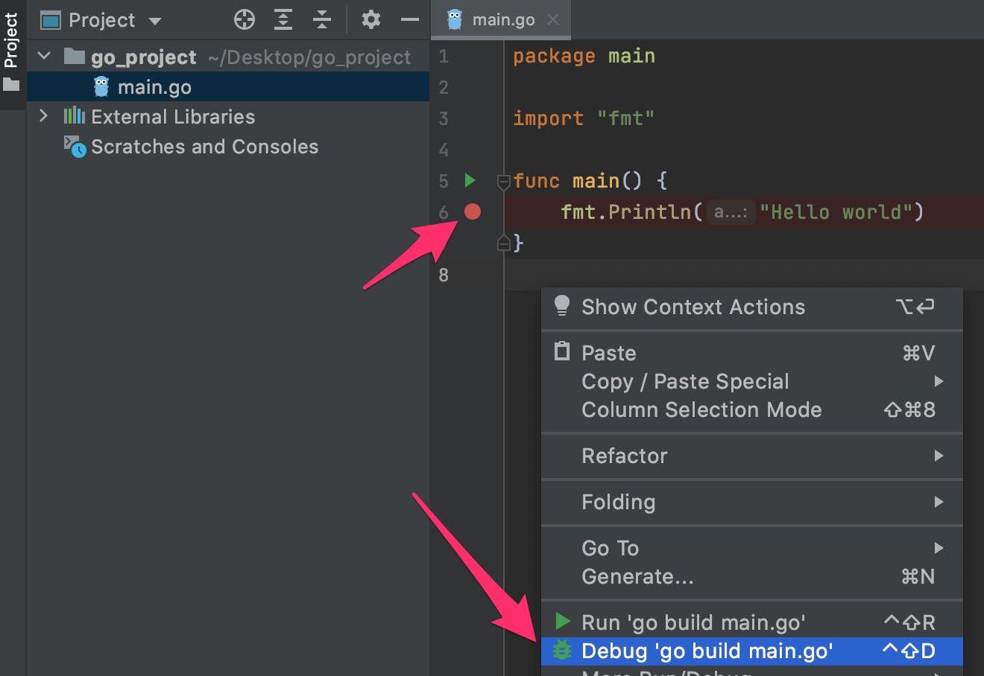Image resolution: width=984 pixels, height=676 pixels.
Task: Click 'package main' on line 1
Action: (584, 57)
